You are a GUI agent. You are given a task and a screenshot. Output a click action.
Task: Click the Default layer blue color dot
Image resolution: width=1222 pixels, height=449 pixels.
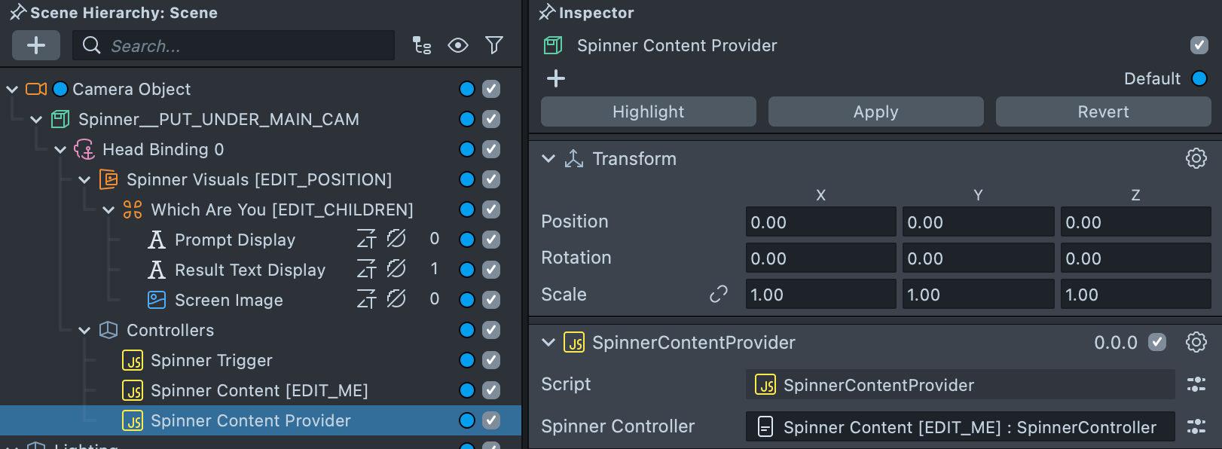(1199, 78)
